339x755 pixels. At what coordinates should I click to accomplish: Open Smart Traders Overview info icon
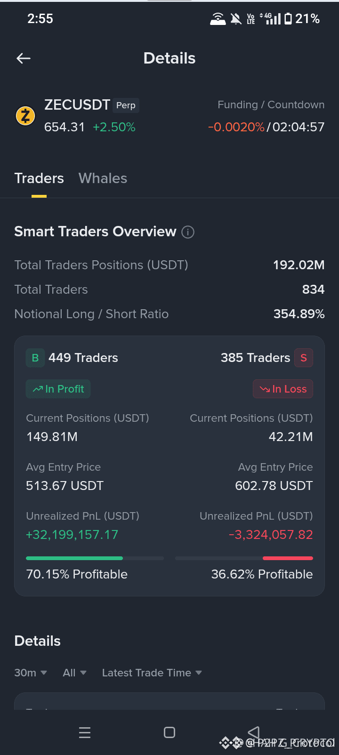point(188,232)
